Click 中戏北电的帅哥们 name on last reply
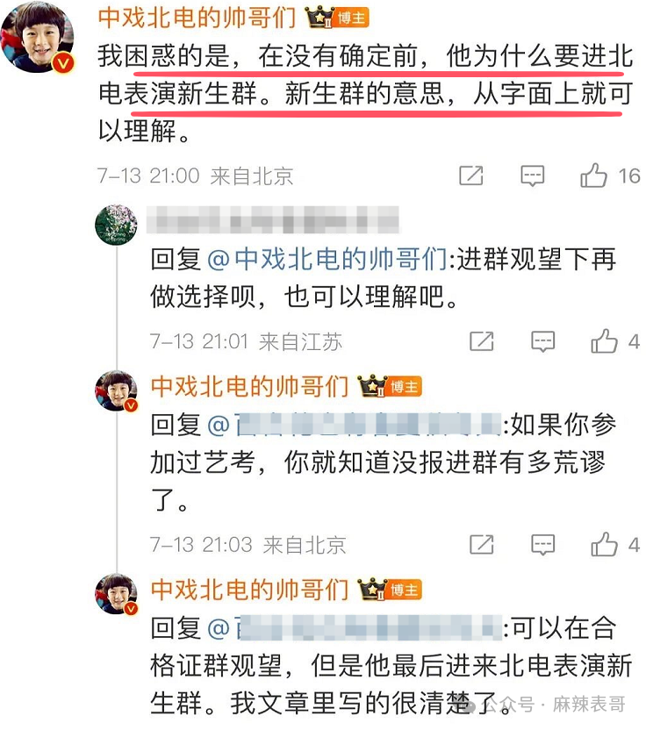 tap(249, 590)
